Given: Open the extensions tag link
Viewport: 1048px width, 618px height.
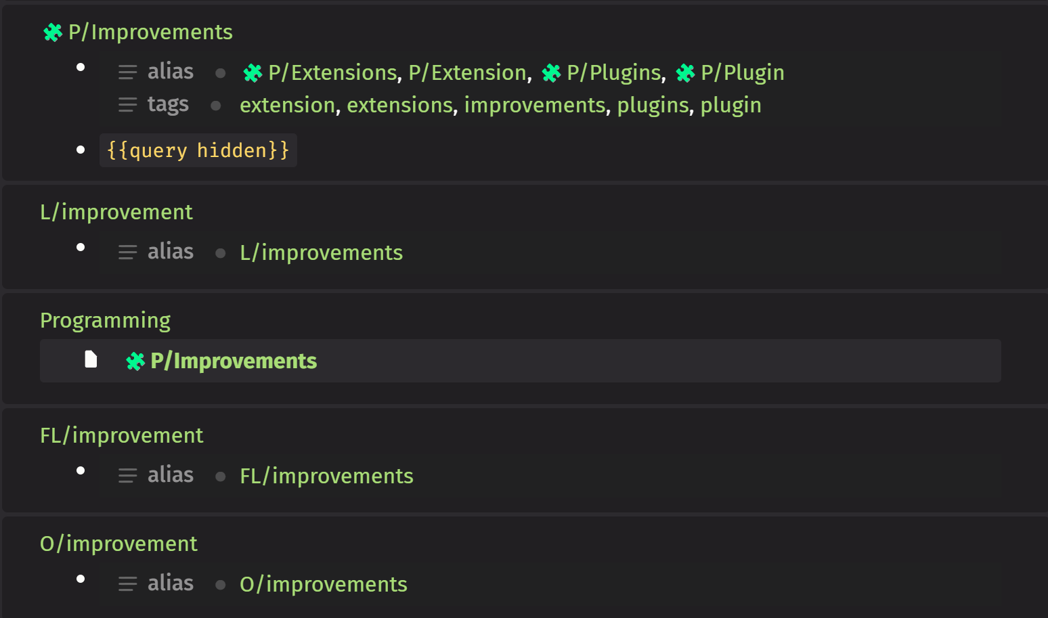Looking at the screenshot, I should point(399,105).
